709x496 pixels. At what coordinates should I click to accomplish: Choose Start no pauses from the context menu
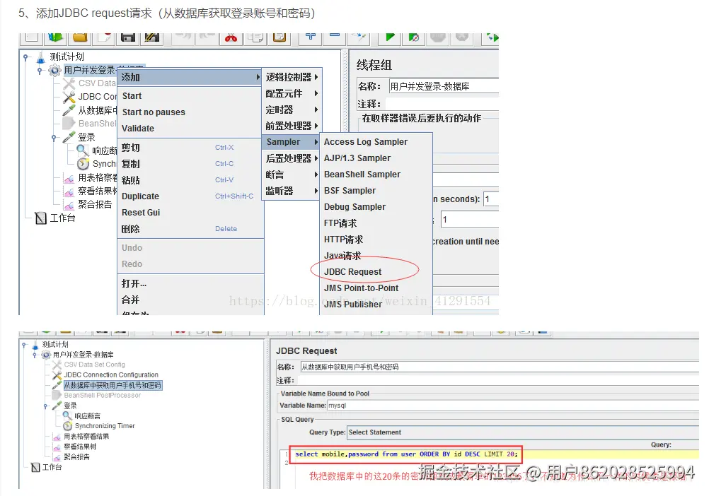[x=190, y=112]
